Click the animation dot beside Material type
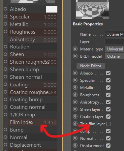The image size is (124, 151). click(75, 49)
